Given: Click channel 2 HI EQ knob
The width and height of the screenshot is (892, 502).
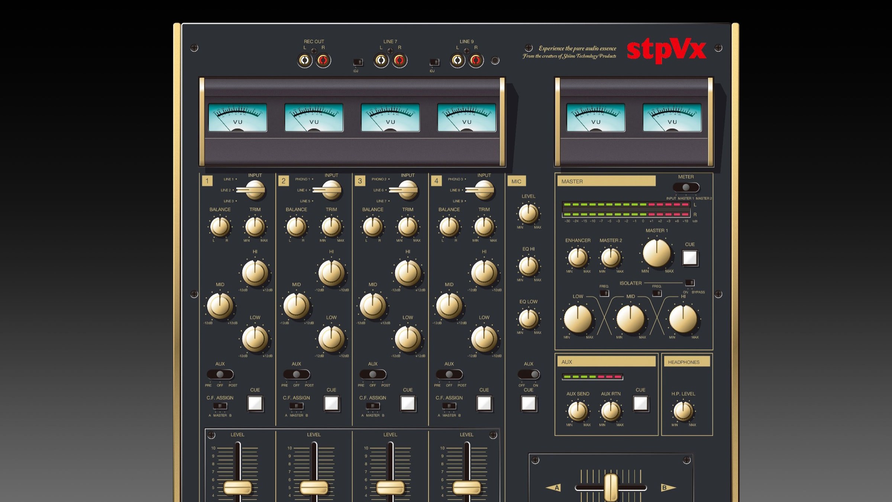Looking at the screenshot, I should (x=331, y=273).
